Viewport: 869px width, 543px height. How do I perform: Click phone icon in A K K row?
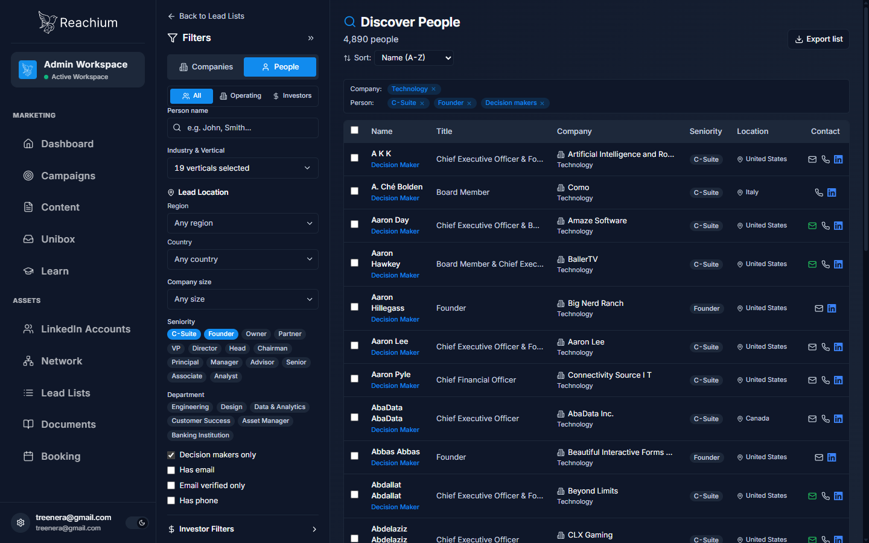point(826,159)
